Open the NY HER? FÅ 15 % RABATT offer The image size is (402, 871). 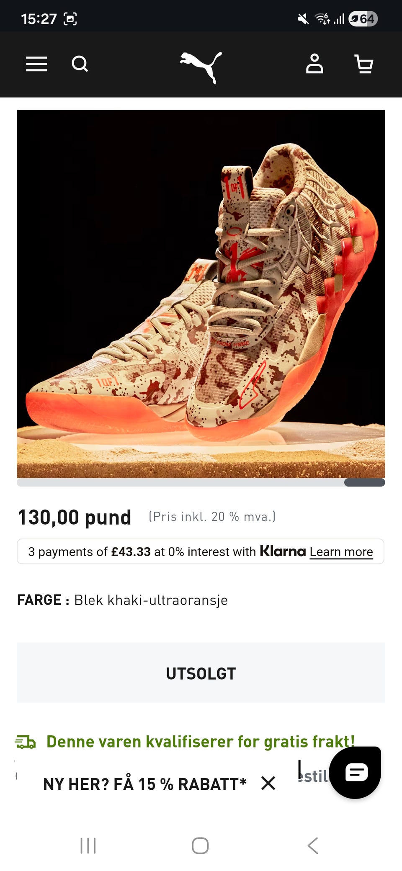(x=144, y=783)
